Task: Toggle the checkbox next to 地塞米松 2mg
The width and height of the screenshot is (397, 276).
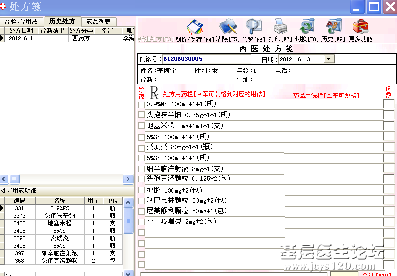Action: pos(141,126)
